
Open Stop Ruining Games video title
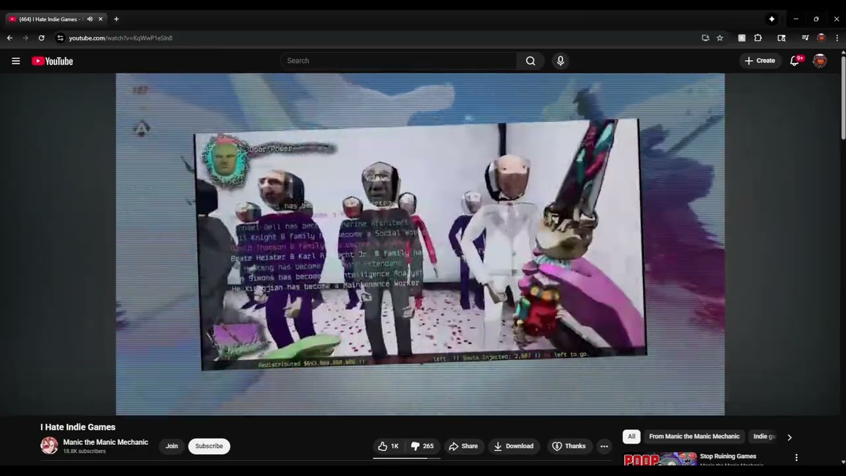point(728,456)
